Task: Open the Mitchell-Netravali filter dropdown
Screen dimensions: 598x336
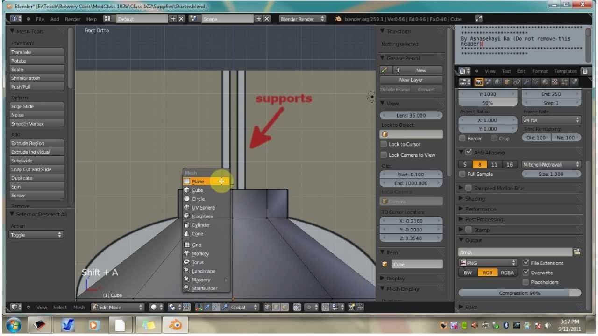Action: (x=551, y=164)
